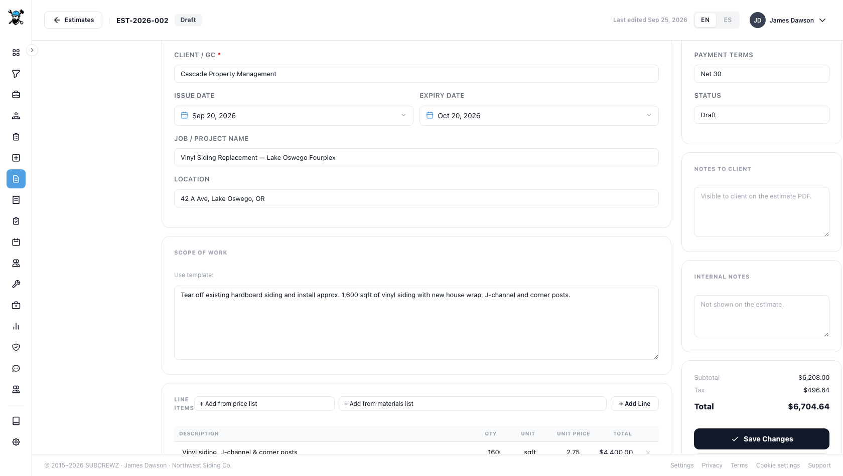Go back to Estimates
Screen dimensions: 843x476
point(73,20)
